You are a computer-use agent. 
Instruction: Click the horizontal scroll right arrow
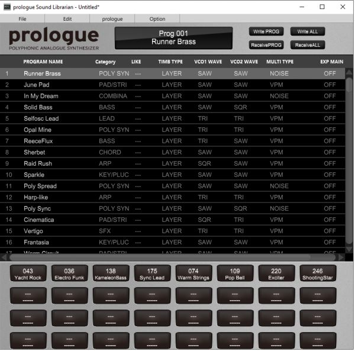point(341,257)
